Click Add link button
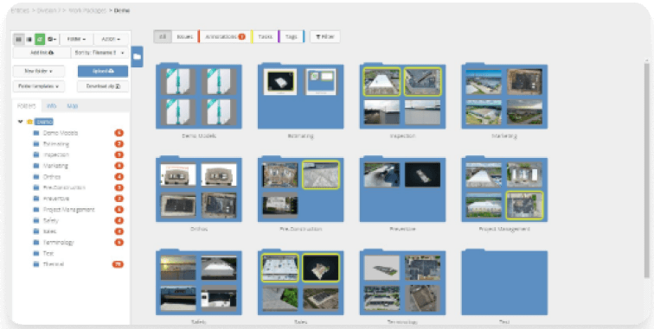The width and height of the screenshot is (654, 329). tap(42, 53)
